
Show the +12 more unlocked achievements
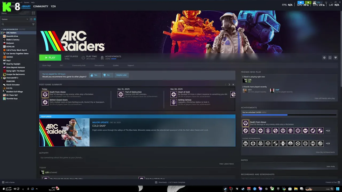(x=328, y=131)
